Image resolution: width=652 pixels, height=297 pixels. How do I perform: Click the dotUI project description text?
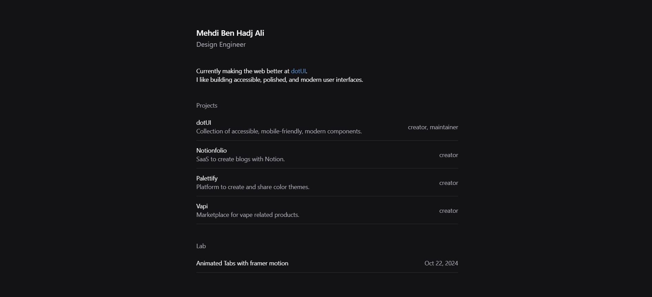279,131
